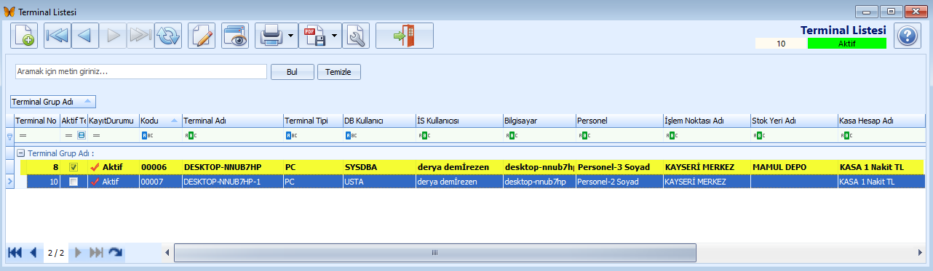Click the funnel icon in filter row
This screenshot has width=933, height=271.
[x=9, y=136]
